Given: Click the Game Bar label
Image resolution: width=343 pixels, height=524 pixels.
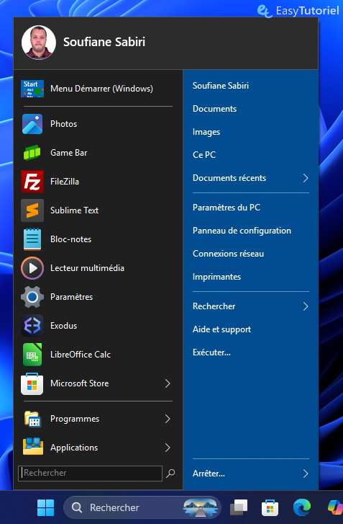Looking at the screenshot, I should click(68, 153).
